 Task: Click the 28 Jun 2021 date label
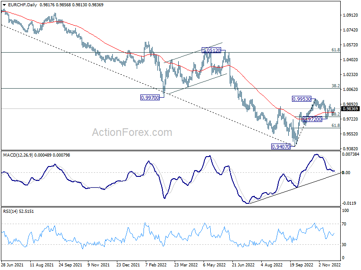tap(13, 265)
